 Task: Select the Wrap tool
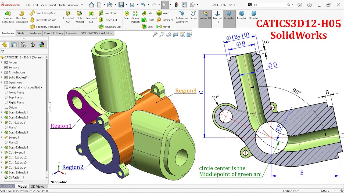pos(163,13)
